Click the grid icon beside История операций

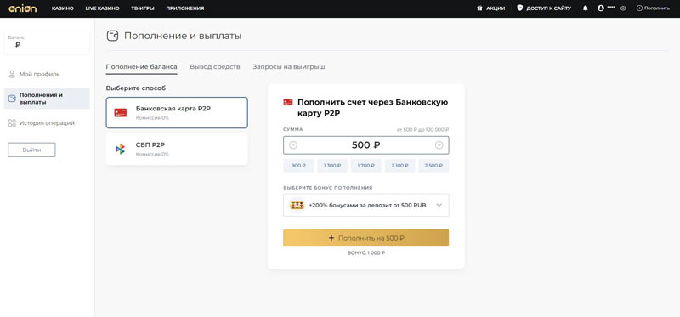(x=12, y=123)
